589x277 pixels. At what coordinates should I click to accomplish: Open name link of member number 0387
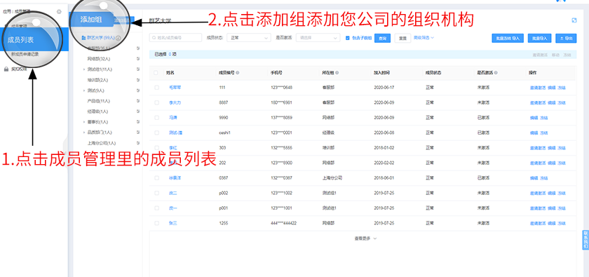tap(175, 178)
